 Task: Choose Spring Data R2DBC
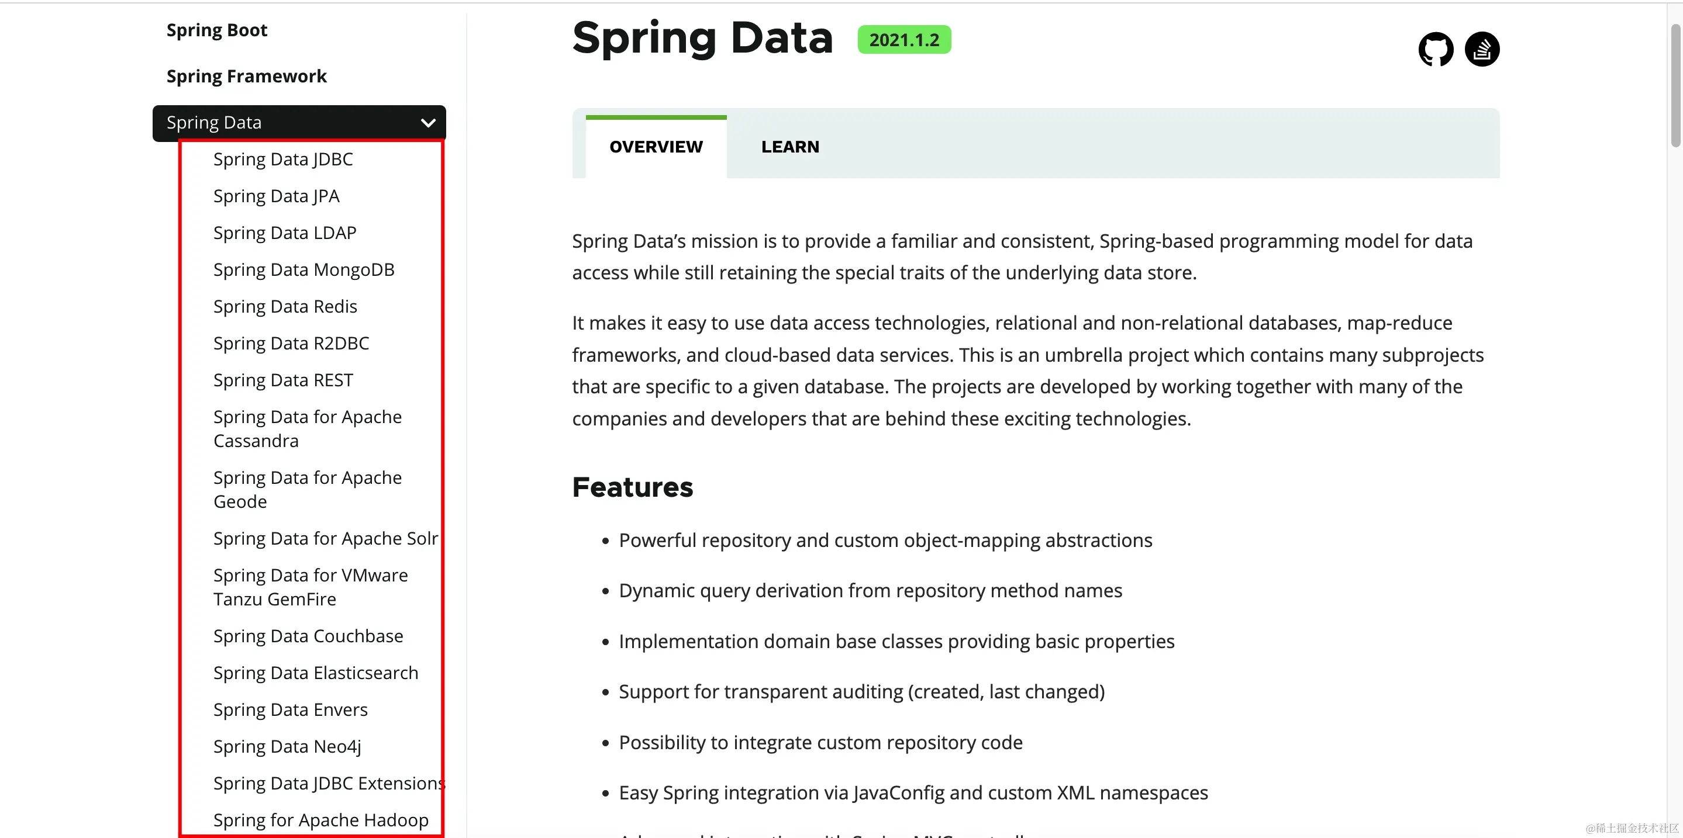(x=291, y=343)
